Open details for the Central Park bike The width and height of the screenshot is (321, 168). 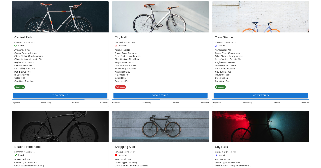(60, 95)
